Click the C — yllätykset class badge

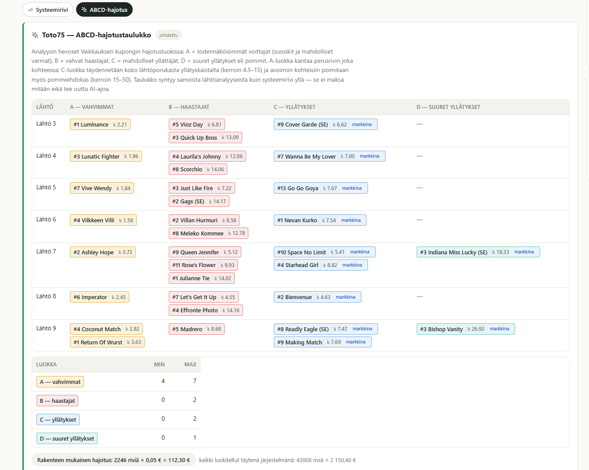(58, 419)
